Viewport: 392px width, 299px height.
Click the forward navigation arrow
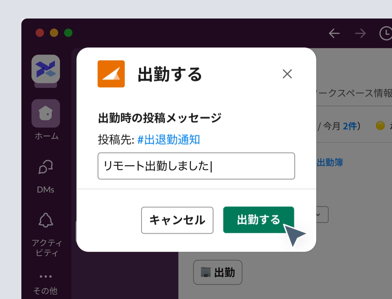[360, 33]
